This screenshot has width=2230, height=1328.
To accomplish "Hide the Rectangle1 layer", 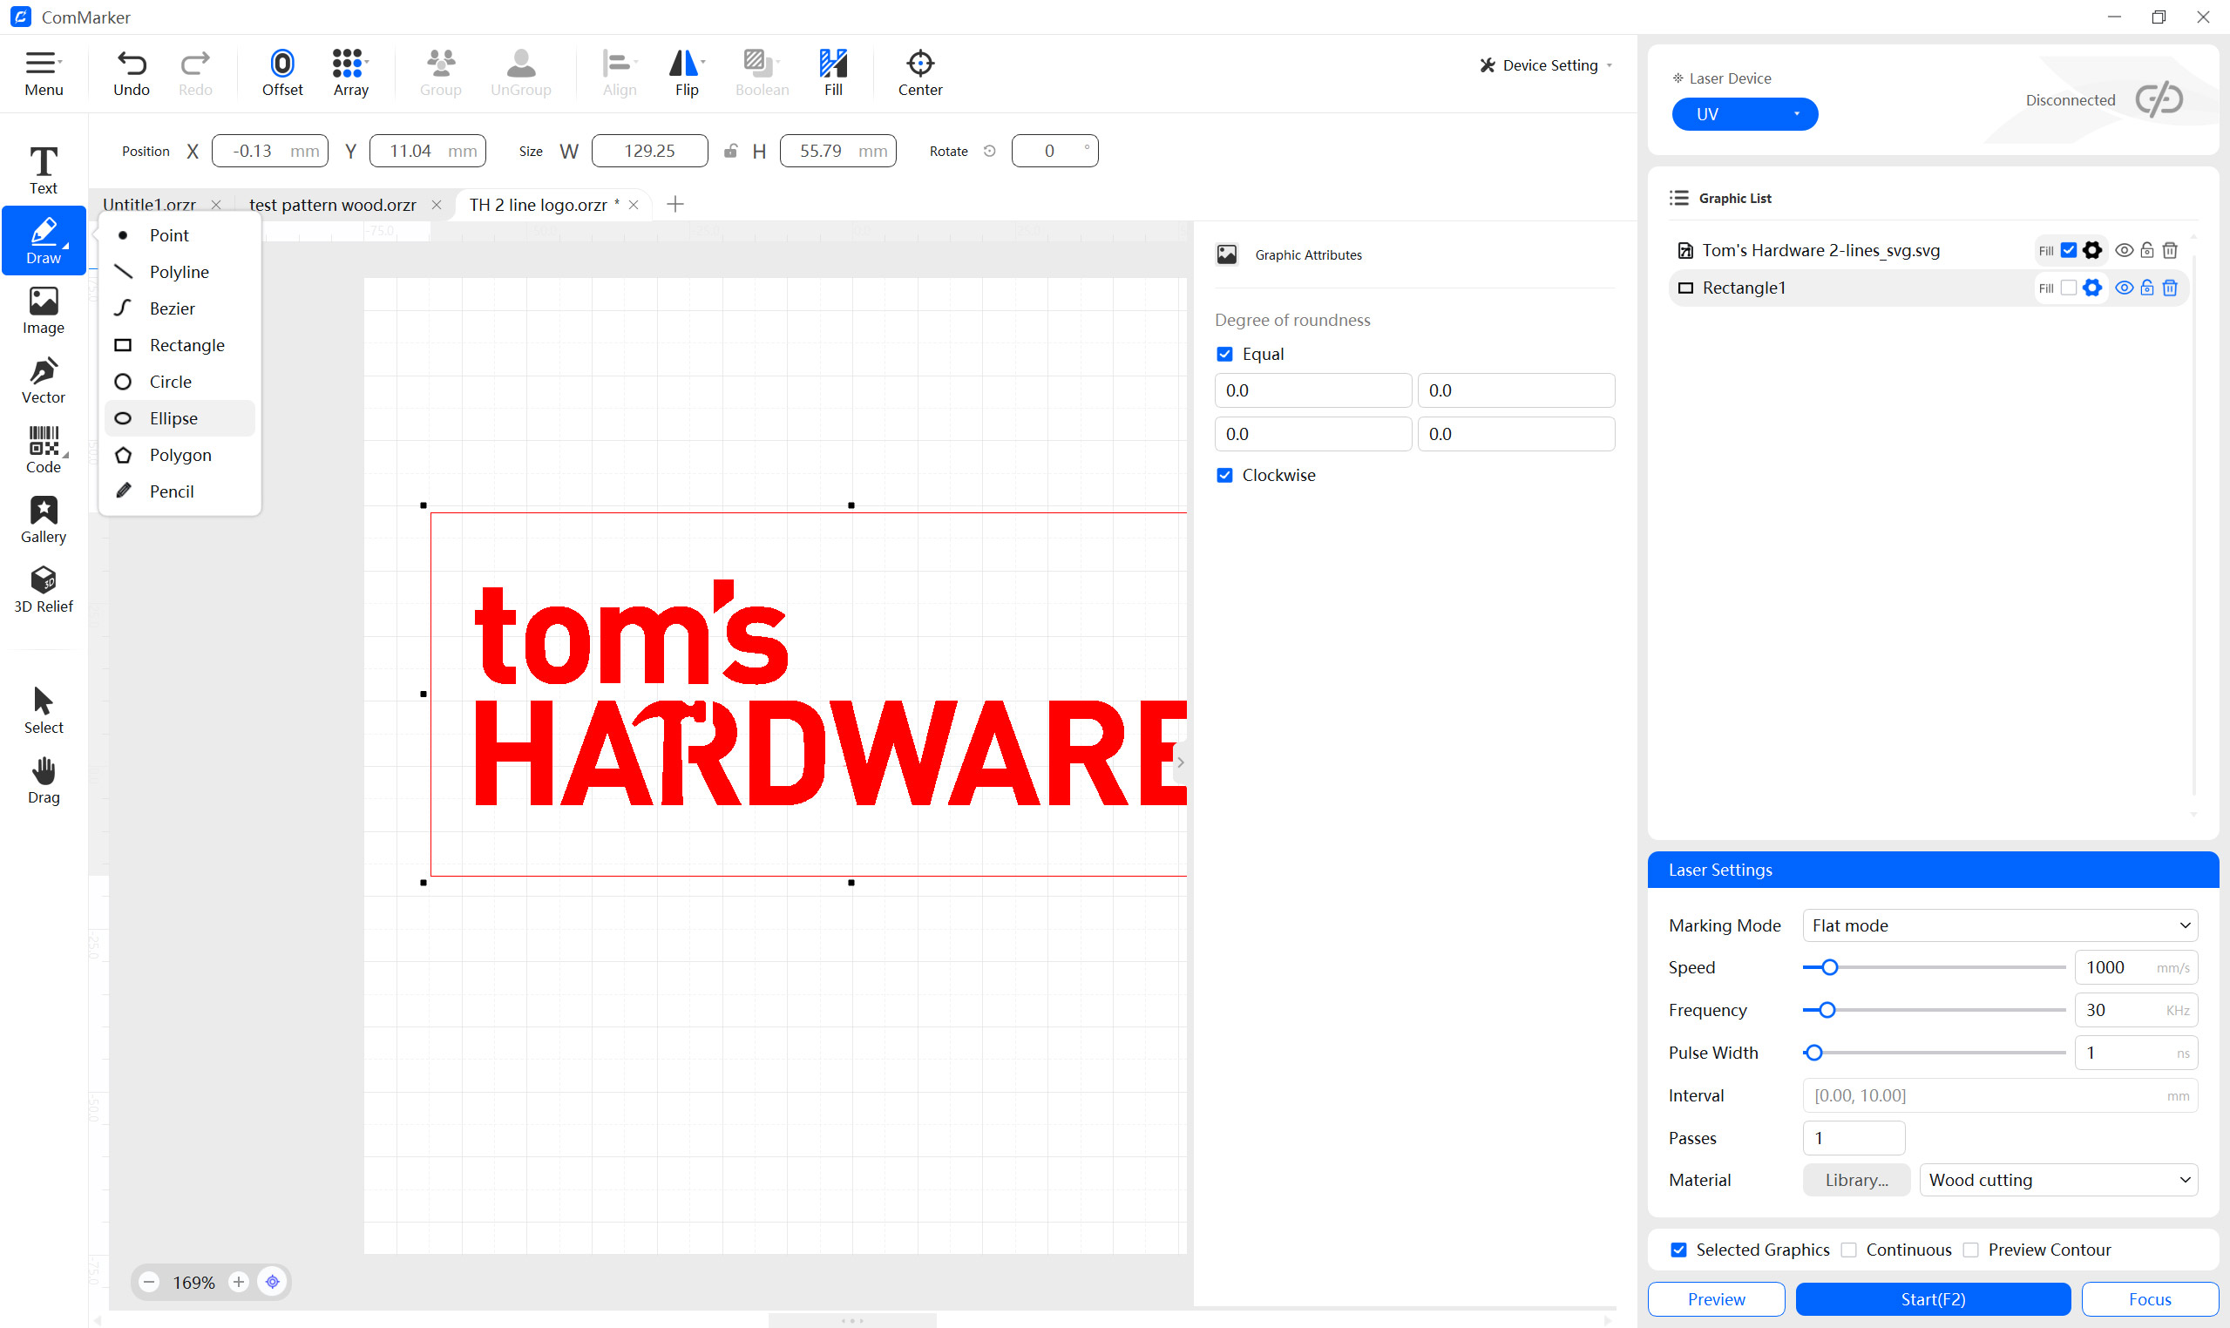I will [x=2125, y=288].
